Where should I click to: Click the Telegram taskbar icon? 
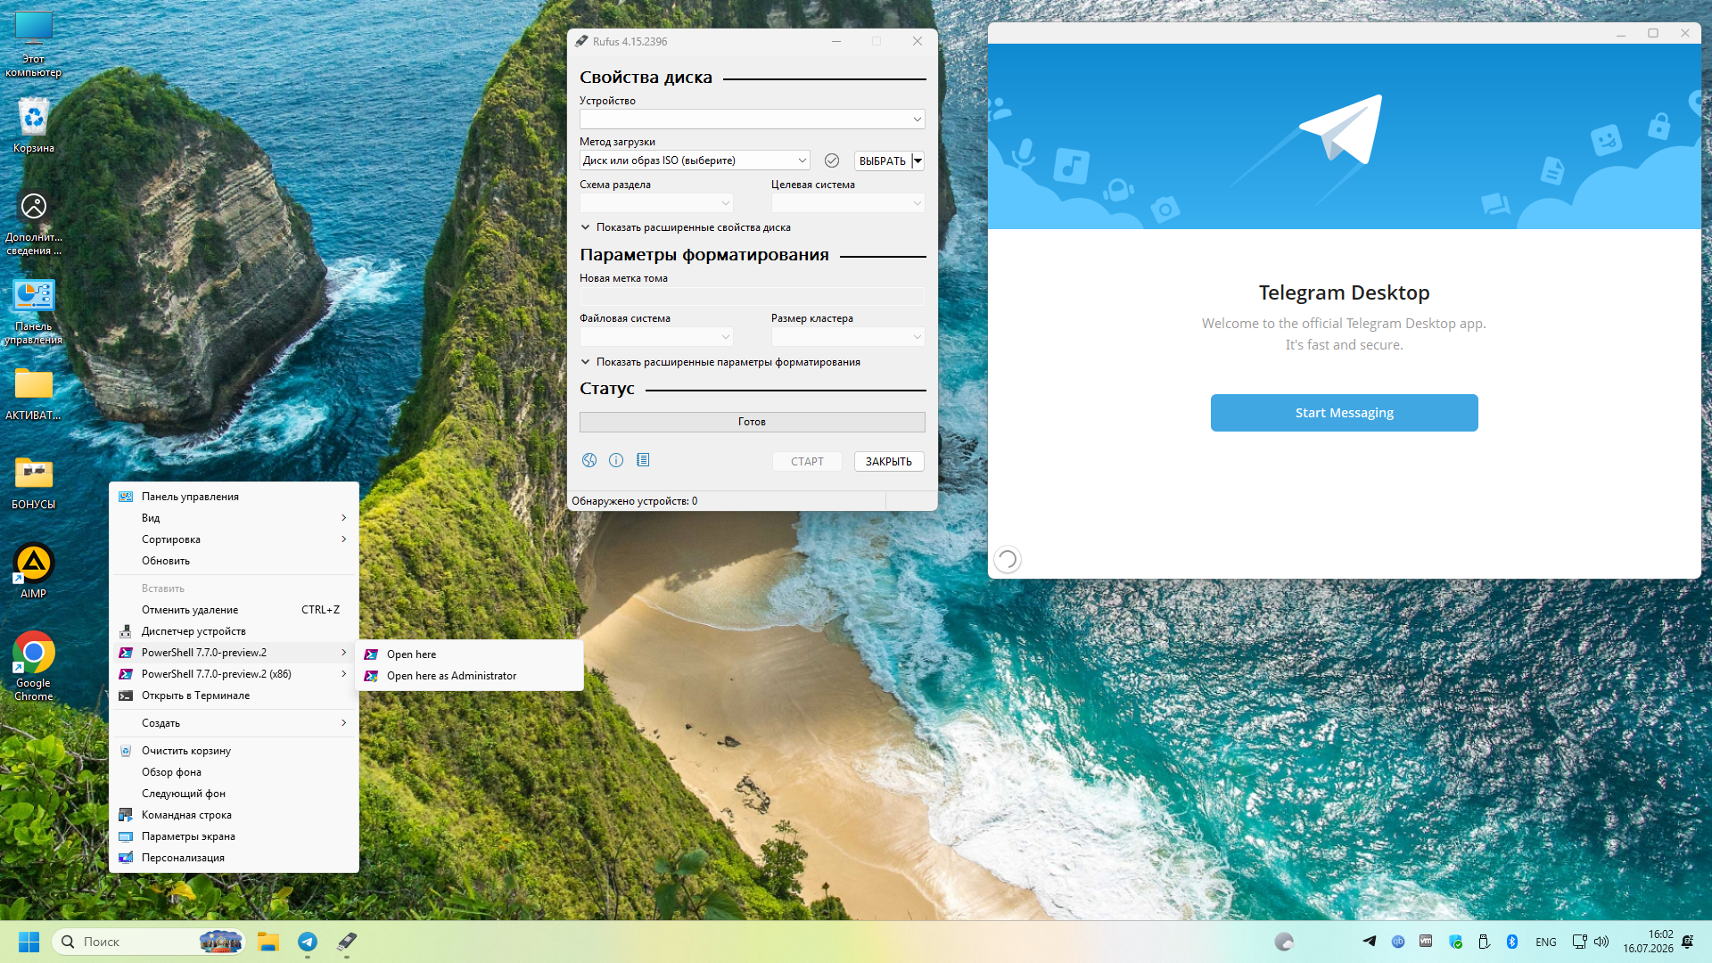tap(308, 942)
